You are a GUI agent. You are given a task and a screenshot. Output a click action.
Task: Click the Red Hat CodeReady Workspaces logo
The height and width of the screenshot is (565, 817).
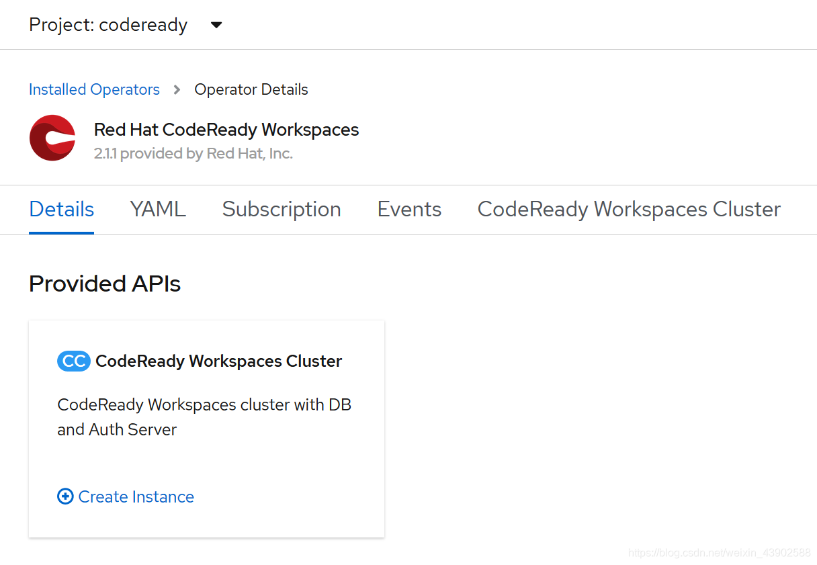tap(52, 138)
